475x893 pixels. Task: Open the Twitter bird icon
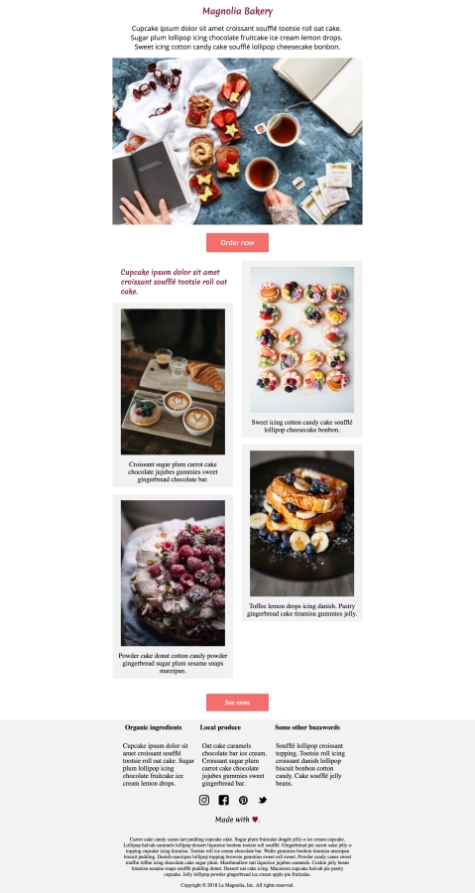coord(262,800)
